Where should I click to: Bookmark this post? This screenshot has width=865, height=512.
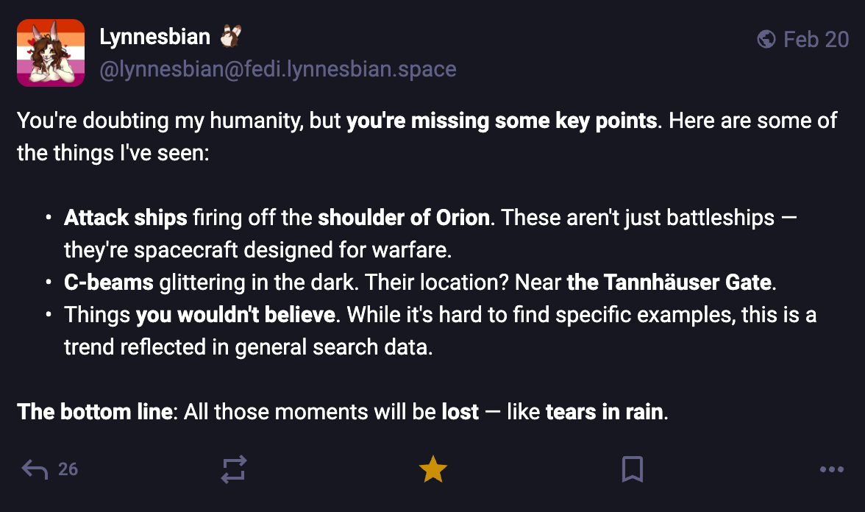click(x=632, y=469)
